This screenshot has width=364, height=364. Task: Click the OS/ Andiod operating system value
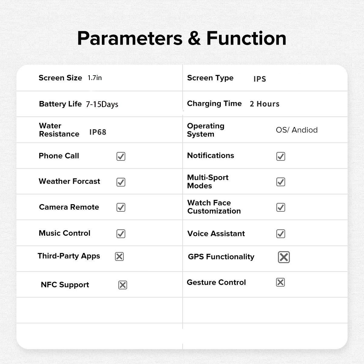[297, 130]
